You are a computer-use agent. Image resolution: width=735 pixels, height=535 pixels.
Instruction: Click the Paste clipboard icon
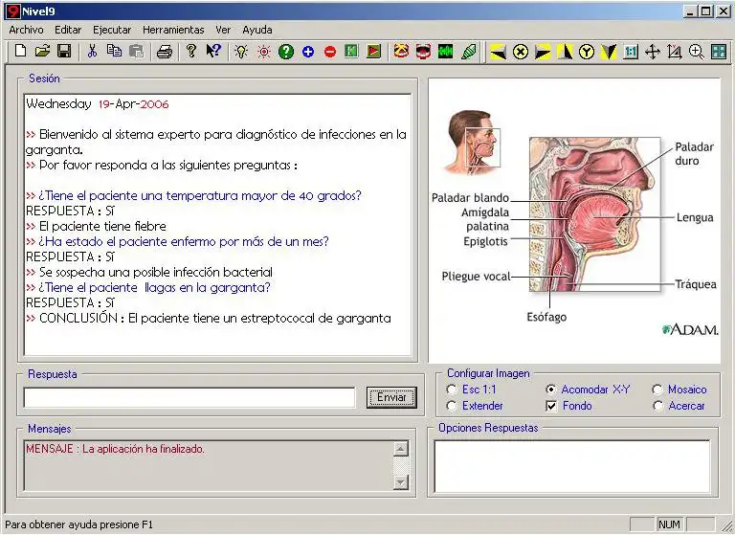pos(136,51)
